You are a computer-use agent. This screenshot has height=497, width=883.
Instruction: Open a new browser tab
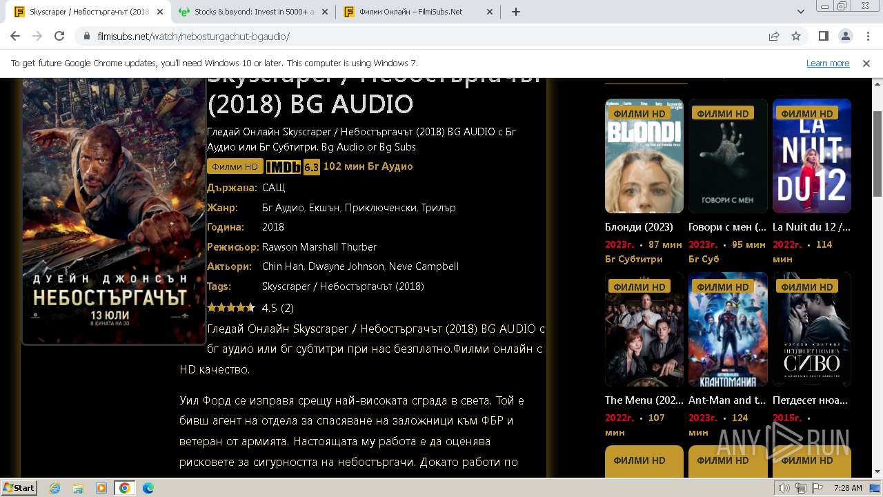click(x=516, y=12)
